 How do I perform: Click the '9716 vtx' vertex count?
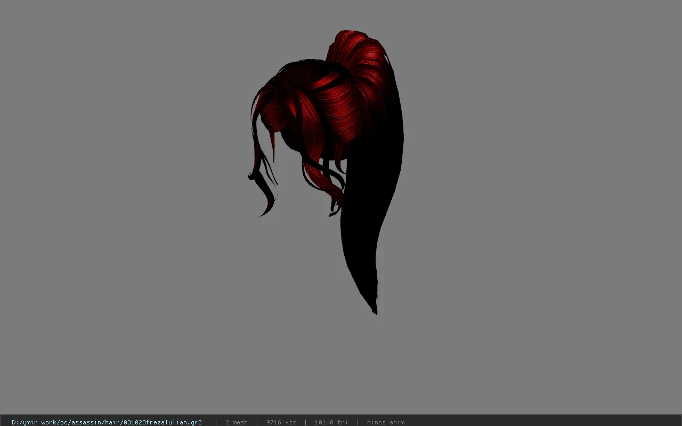pyautogui.click(x=281, y=422)
